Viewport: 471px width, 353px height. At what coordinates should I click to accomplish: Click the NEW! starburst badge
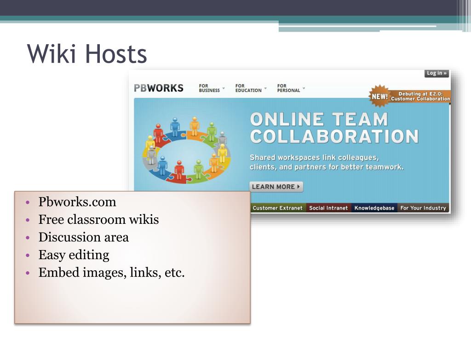[x=379, y=97]
